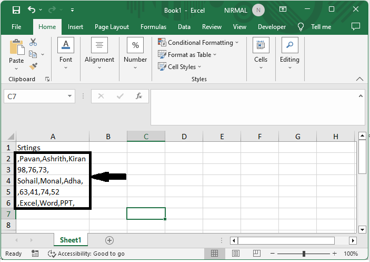The width and height of the screenshot is (370, 262).
Task: Collapse the formula bar with the chevron
Action: point(361,96)
